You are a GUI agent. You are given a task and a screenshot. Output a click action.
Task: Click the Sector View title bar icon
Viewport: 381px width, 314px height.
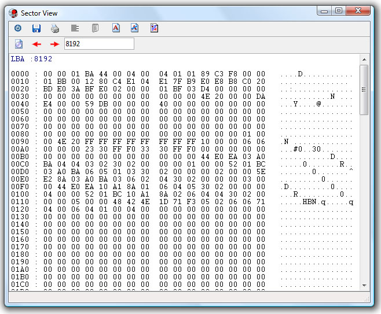pos(12,13)
